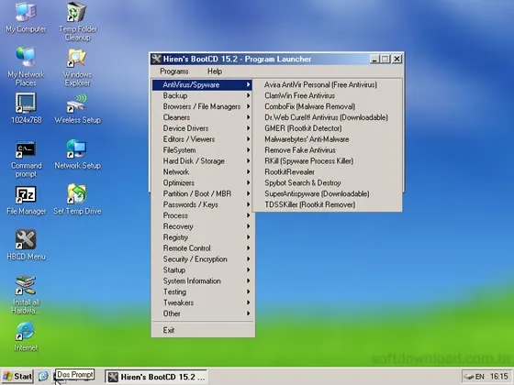
Task: Expand the Backup submenu
Action: [x=202, y=95]
